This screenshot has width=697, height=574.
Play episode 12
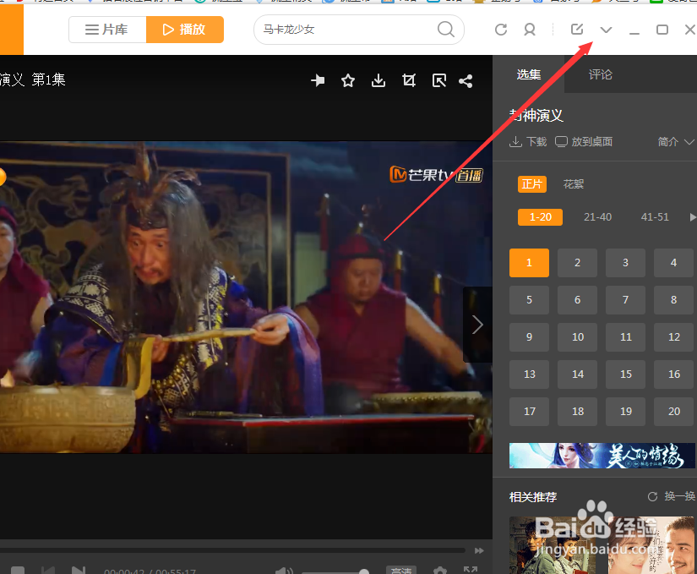pyautogui.click(x=673, y=337)
